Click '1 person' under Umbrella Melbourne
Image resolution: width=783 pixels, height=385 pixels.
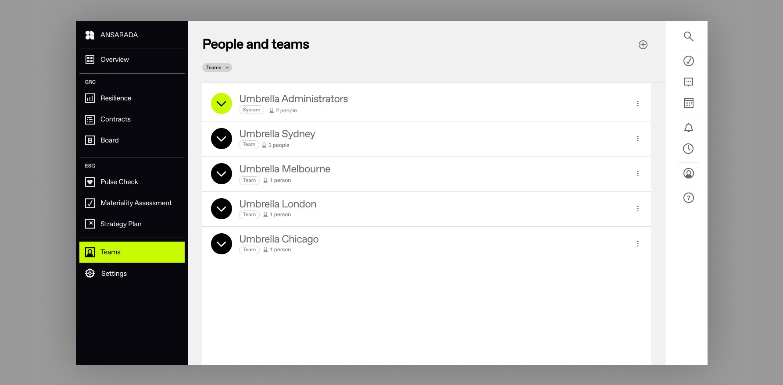coord(280,180)
